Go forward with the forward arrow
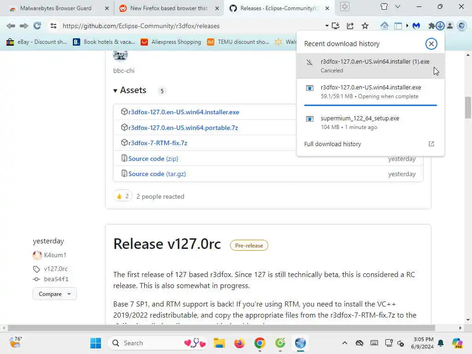 (24, 26)
